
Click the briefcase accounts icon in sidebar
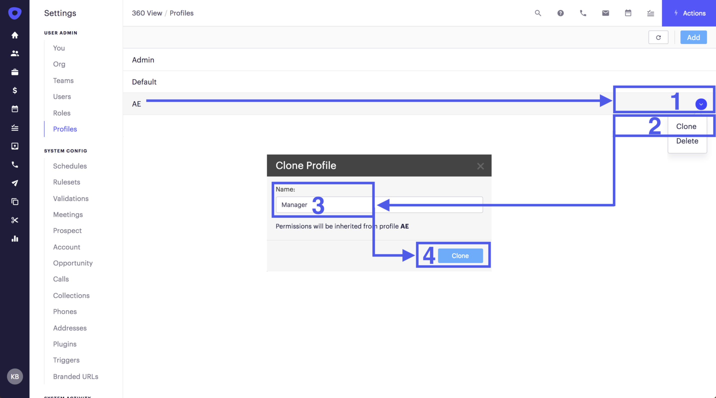pos(15,72)
